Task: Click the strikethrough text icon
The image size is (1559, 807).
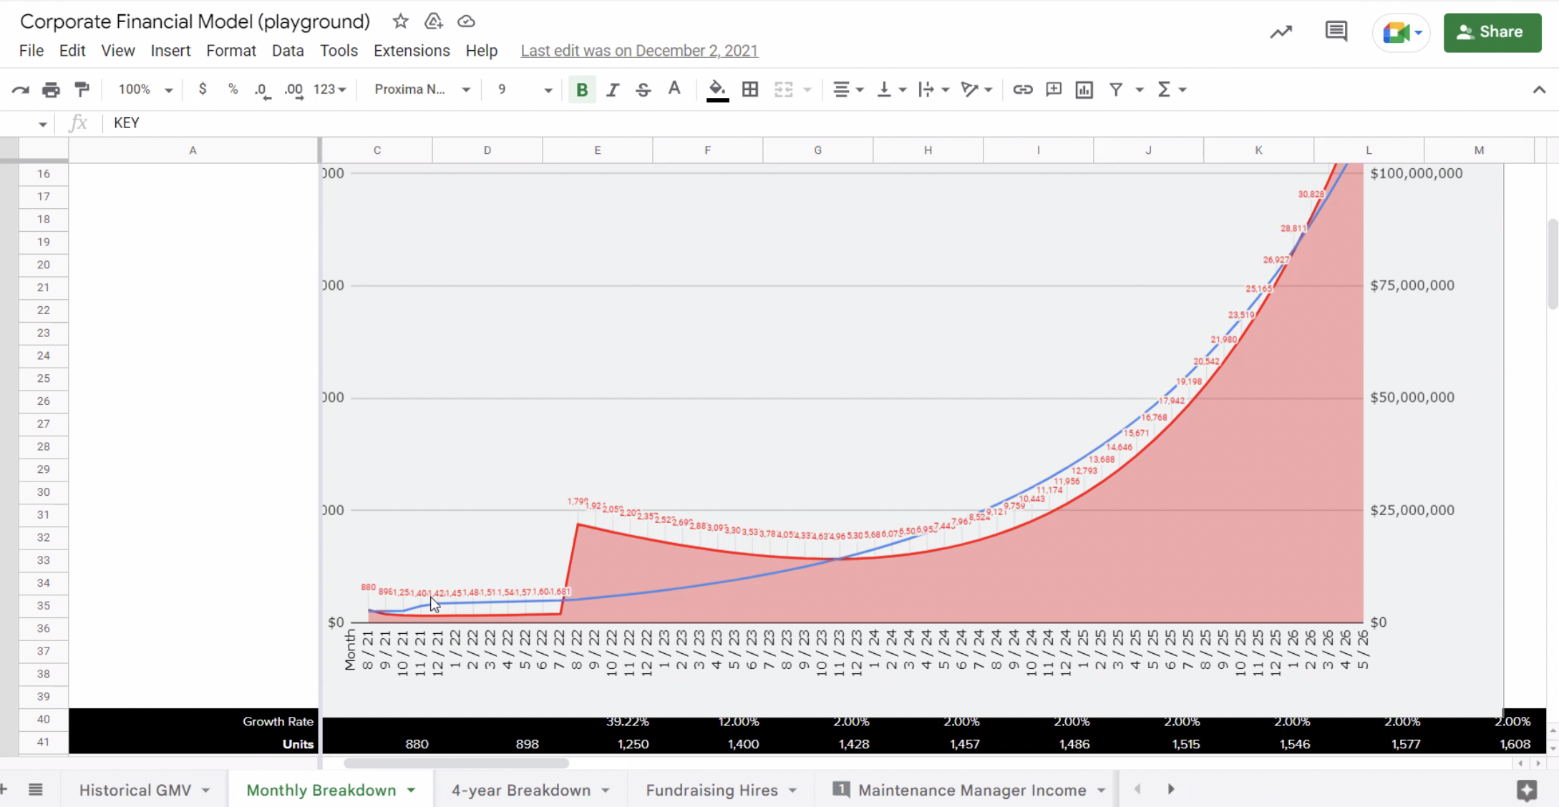Action: pos(643,89)
